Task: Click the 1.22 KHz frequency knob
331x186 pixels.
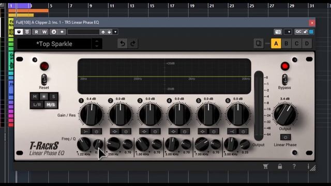Action: coord(84,144)
